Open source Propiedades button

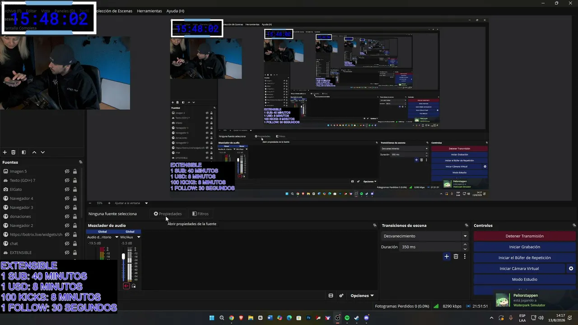[168, 214]
